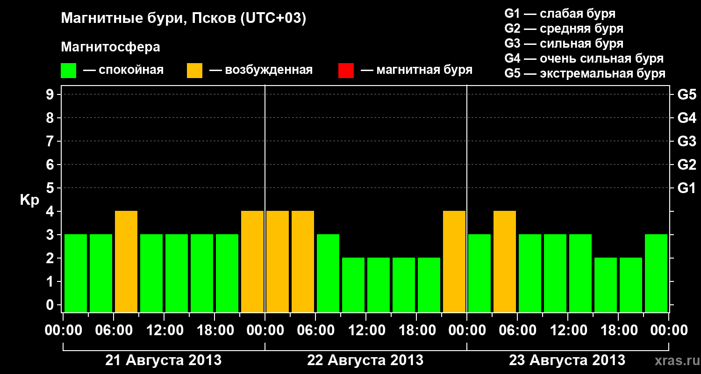This screenshot has height=374, width=701.
Task: Click the 'G1' label on right axis
Action: [687, 188]
